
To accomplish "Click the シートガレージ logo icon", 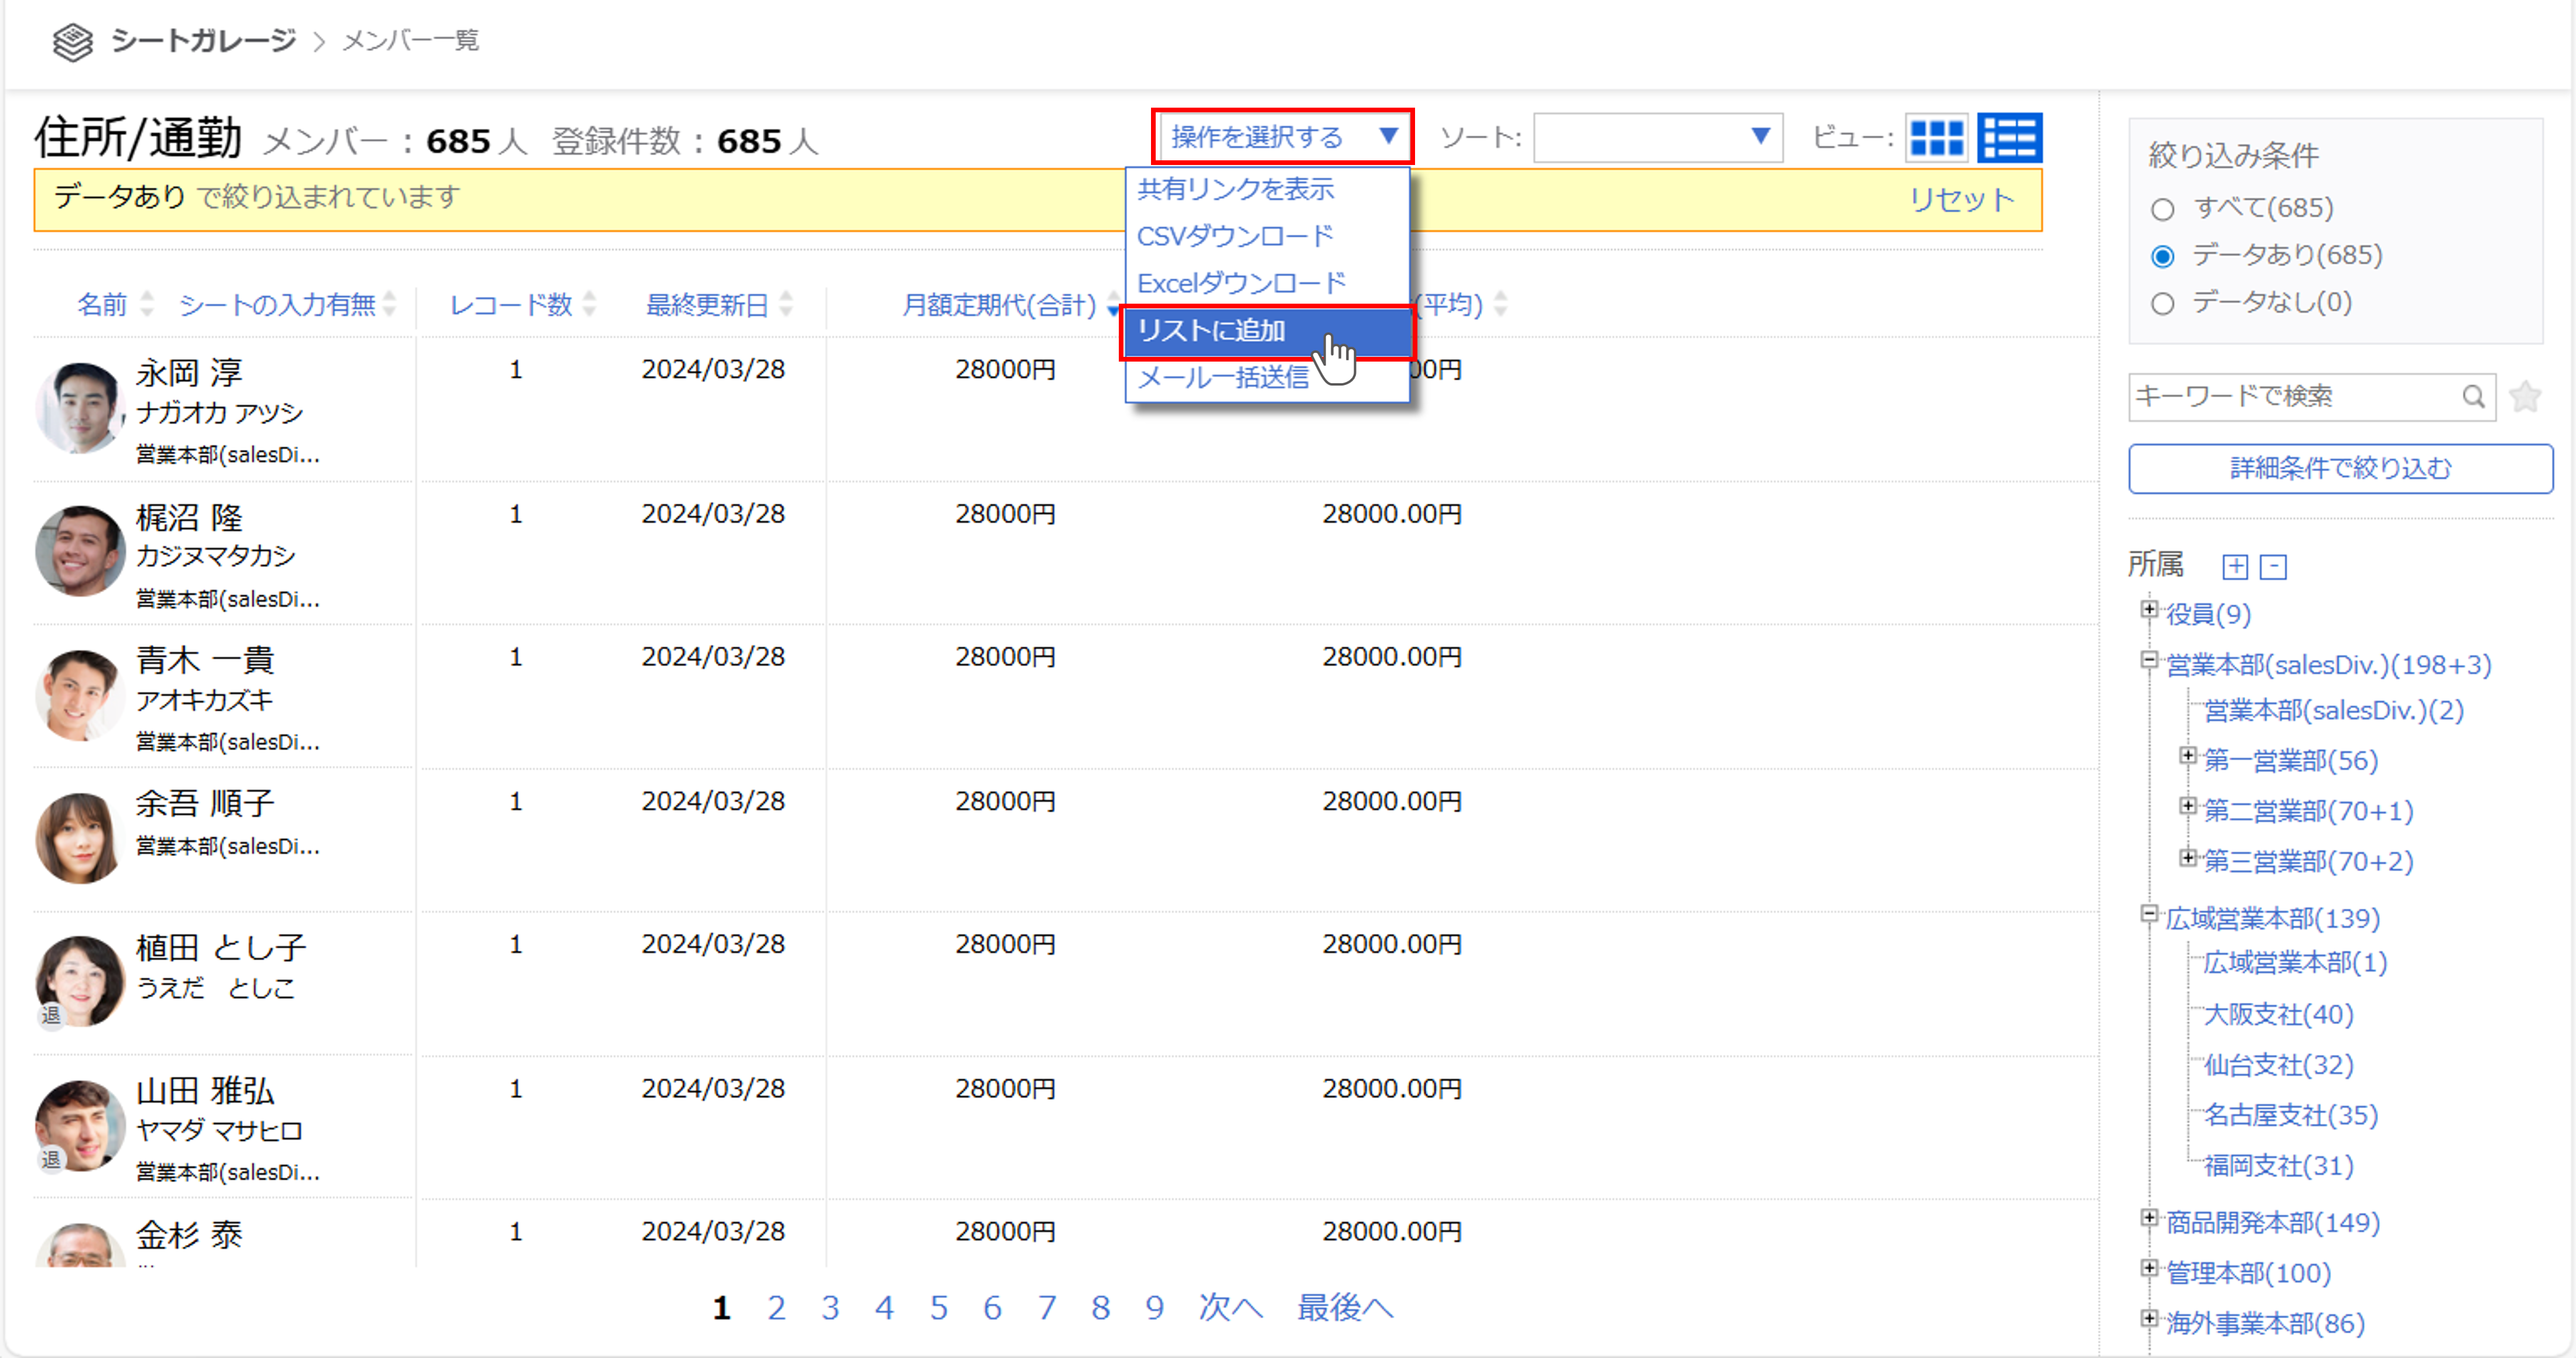I will pyautogui.click(x=73, y=41).
